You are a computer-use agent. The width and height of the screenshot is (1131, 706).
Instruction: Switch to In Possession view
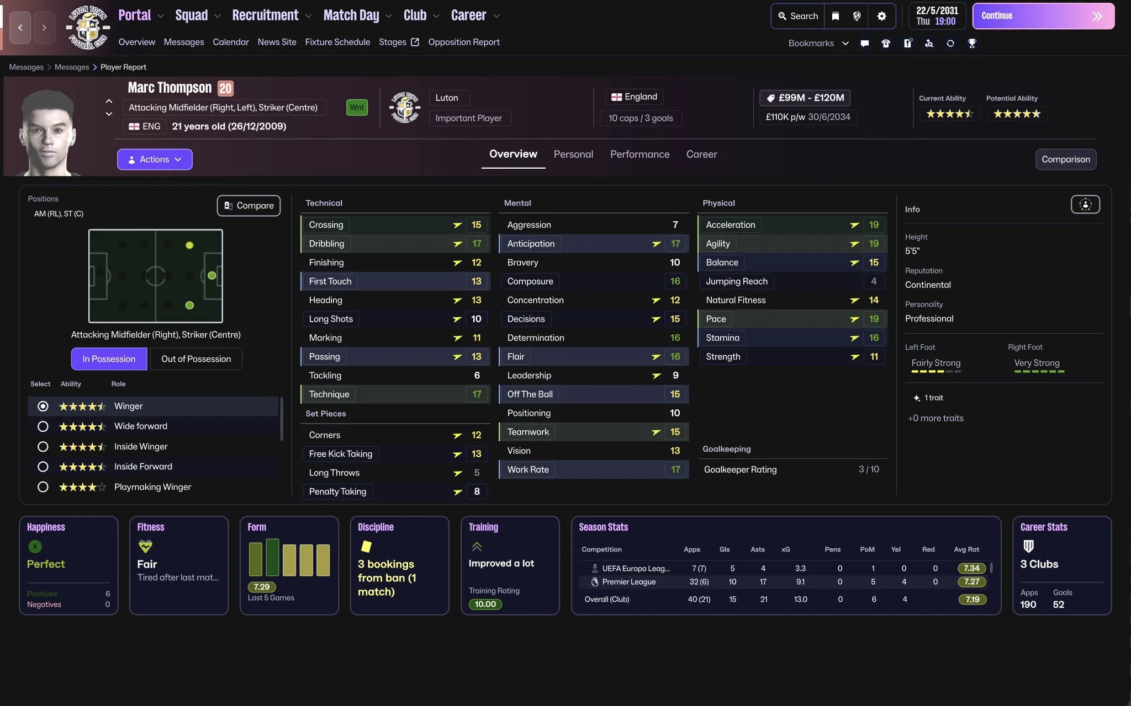(x=109, y=359)
